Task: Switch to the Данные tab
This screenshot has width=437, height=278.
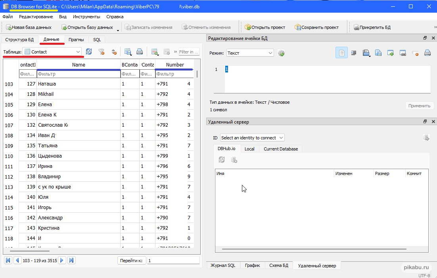Action: pos(51,39)
